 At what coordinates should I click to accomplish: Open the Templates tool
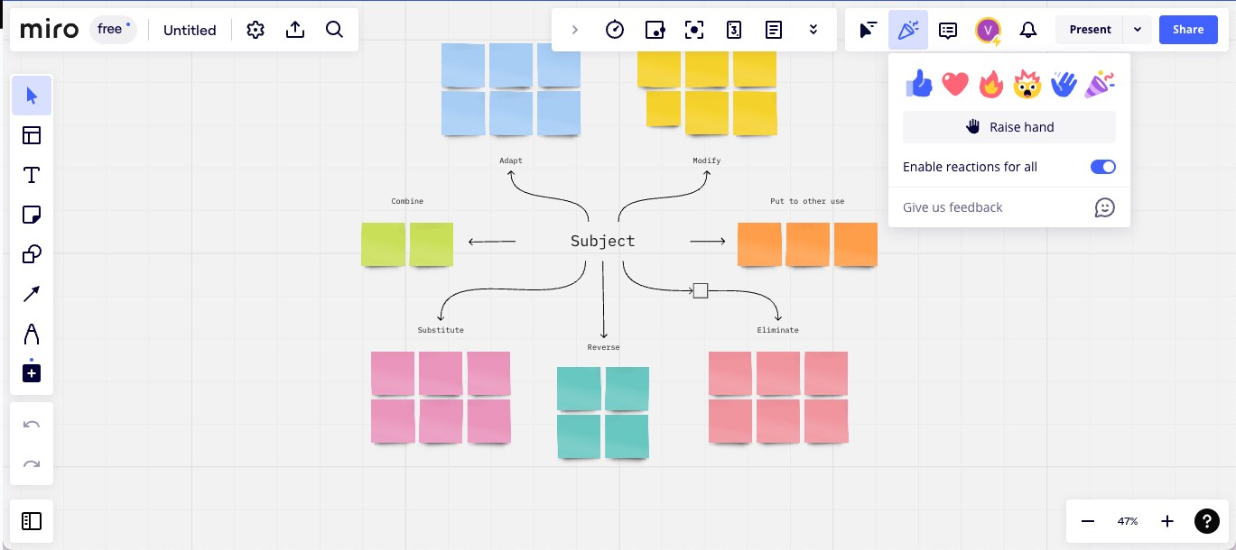(32, 135)
